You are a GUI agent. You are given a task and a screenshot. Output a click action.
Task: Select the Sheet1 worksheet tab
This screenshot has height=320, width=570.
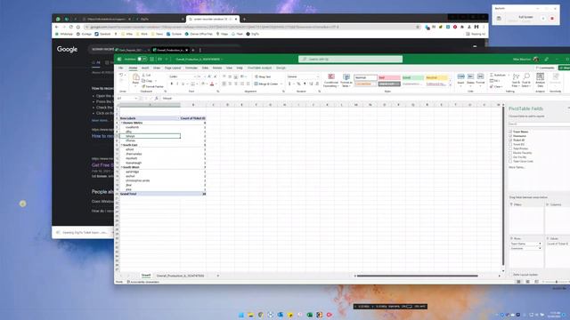[146, 276]
